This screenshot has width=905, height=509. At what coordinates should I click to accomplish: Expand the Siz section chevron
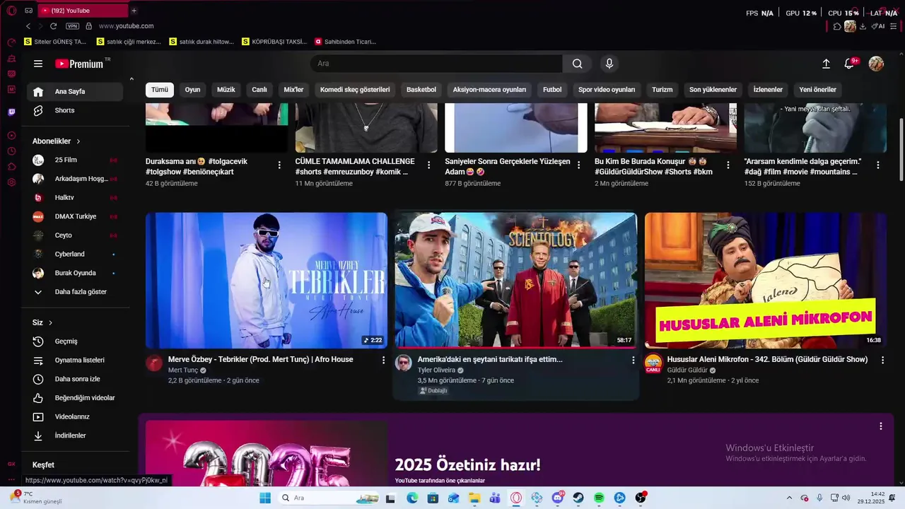click(x=50, y=323)
